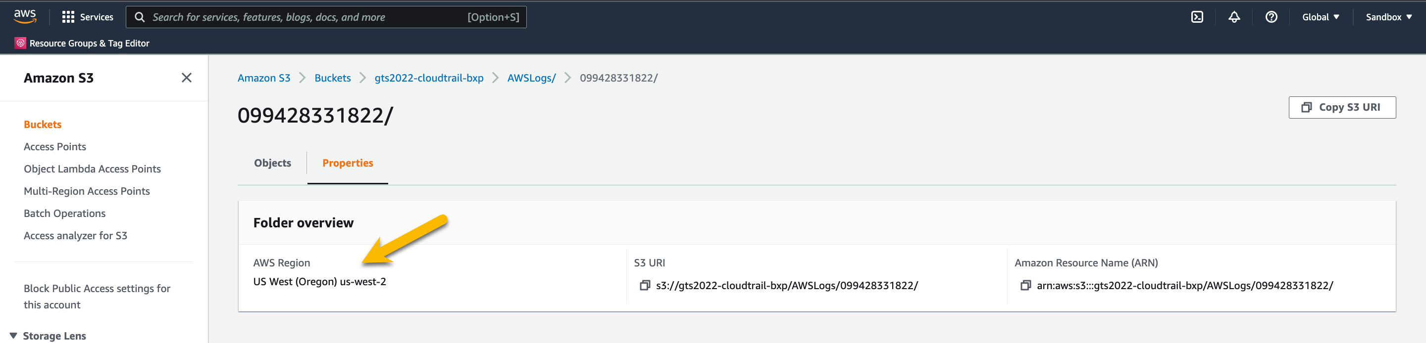Image resolution: width=1426 pixels, height=343 pixels.
Task: Open the Sandbox account dropdown
Action: tap(1388, 17)
